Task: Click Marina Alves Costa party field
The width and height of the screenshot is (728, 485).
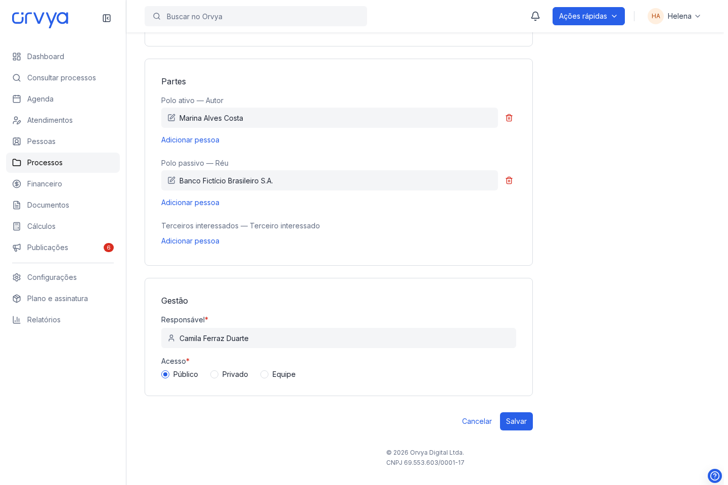Action: tap(330, 118)
